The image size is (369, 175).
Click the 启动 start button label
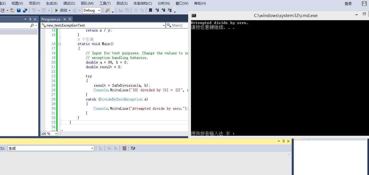[63, 10]
